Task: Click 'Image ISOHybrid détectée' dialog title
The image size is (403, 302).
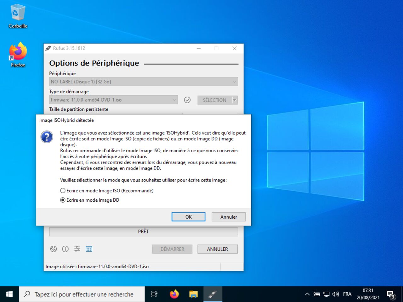Action: coord(66,120)
